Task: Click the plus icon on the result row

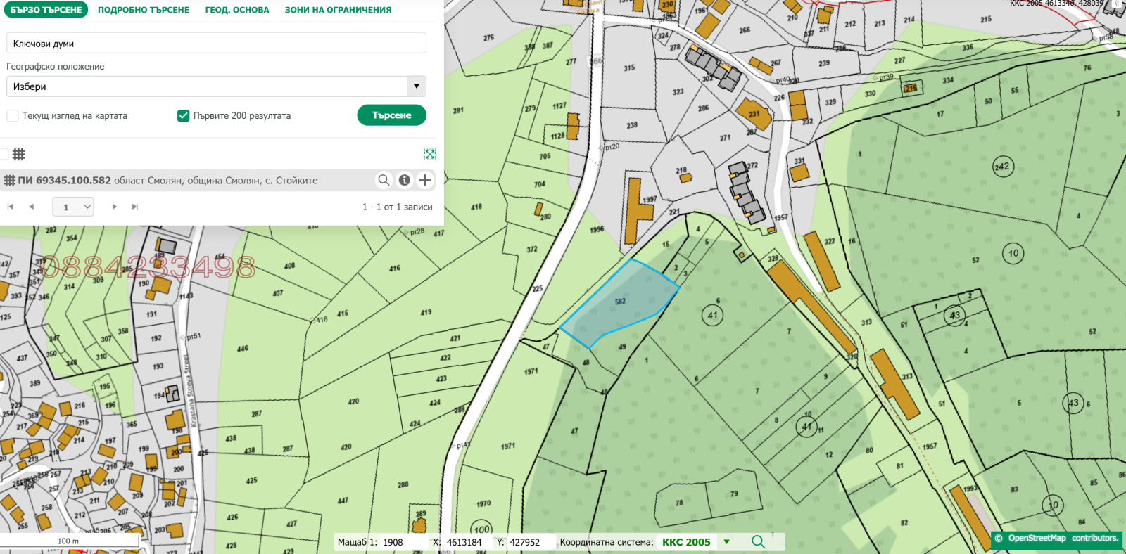Action: 425,180
